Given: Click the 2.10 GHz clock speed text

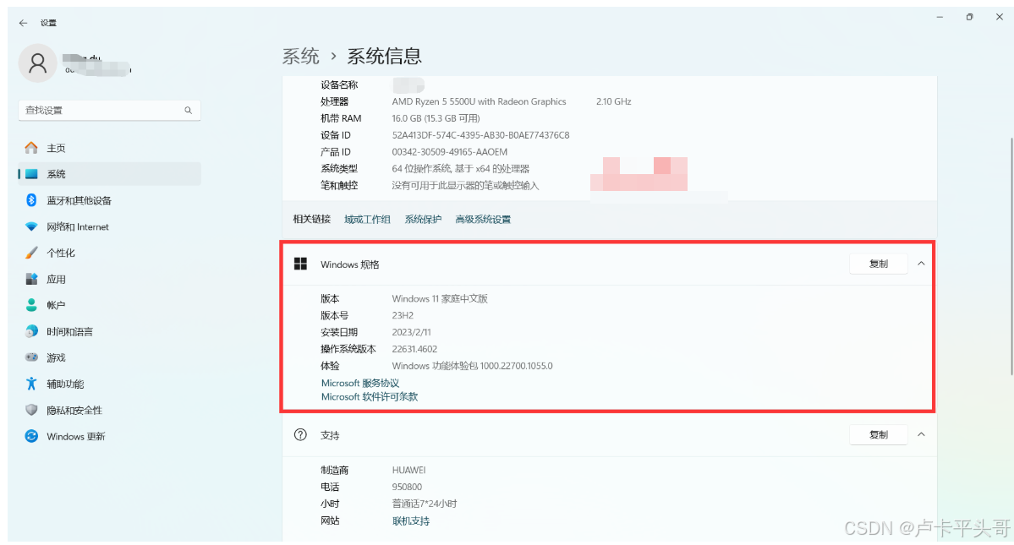Looking at the screenshot, I should tap(614, 101).
